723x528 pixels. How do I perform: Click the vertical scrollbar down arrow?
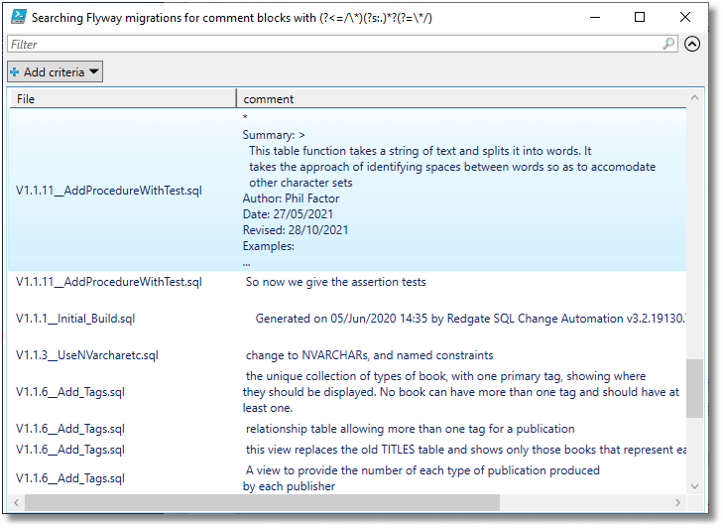[x=694, y=486]
